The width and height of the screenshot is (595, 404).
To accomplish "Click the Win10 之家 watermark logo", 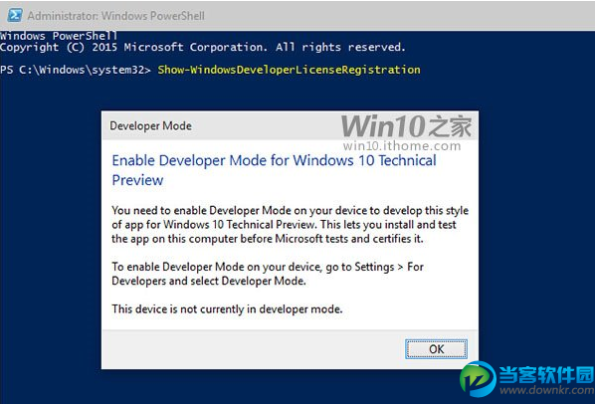I will pyautogui.click(x=406, y=126).
